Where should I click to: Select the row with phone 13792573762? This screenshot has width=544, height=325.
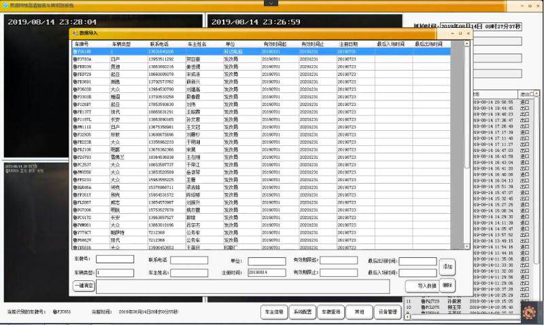tap(261, 81)
